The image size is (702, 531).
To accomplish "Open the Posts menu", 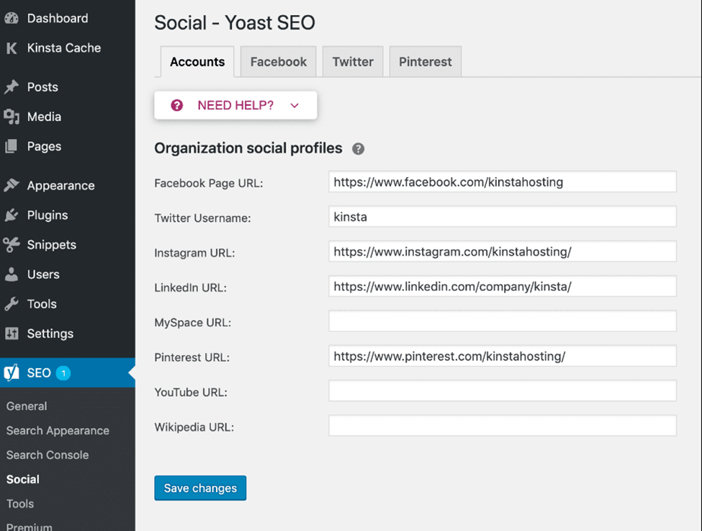I will [x=68, y=87].
